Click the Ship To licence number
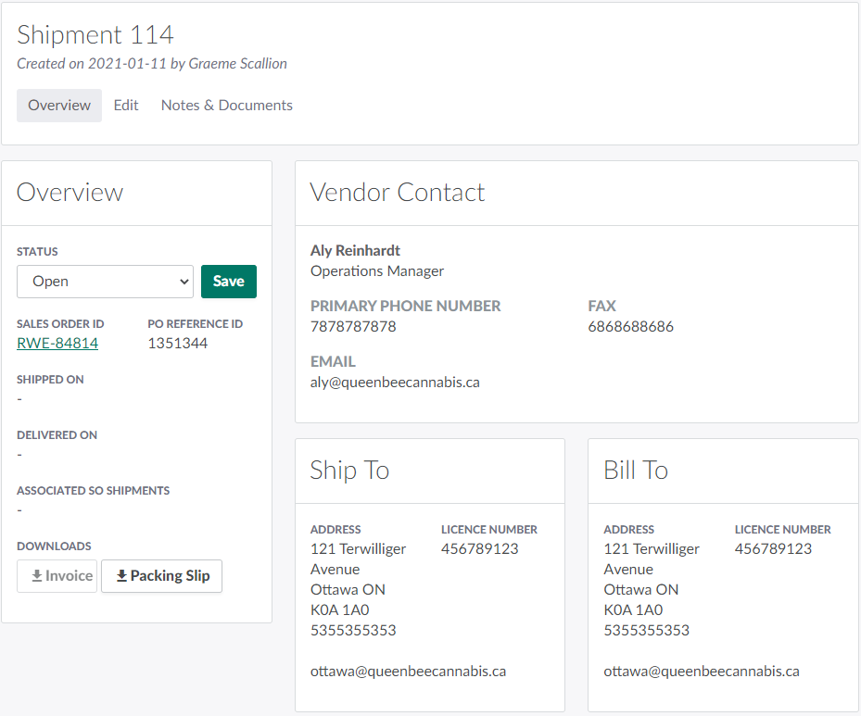The width and height of the screenshot is (861, 716). pos(479,549)
